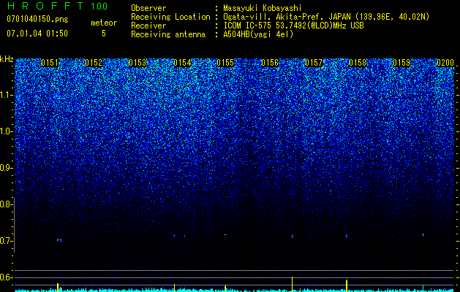The image size is (460, 292).
Task: Click the 0153 time marker
Action: [x=137, y=63]
